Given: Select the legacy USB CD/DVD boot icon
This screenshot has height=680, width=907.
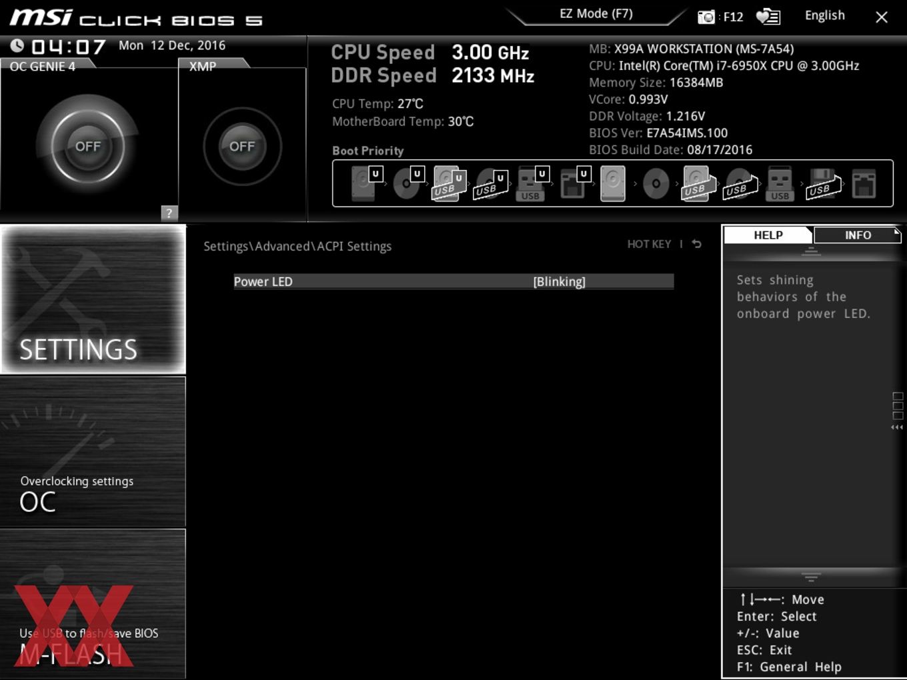Looking at the screenshot, I should coord(740,184).
